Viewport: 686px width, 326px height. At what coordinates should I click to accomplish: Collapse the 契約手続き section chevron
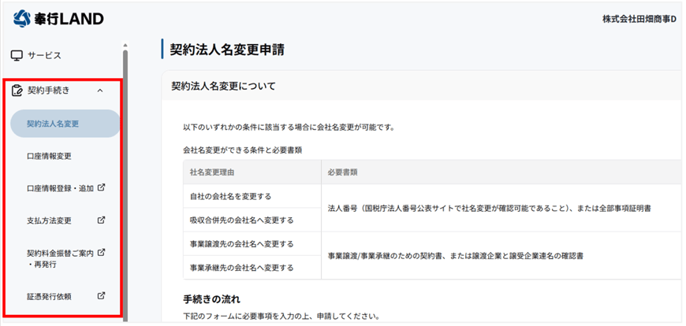point(100,91)
